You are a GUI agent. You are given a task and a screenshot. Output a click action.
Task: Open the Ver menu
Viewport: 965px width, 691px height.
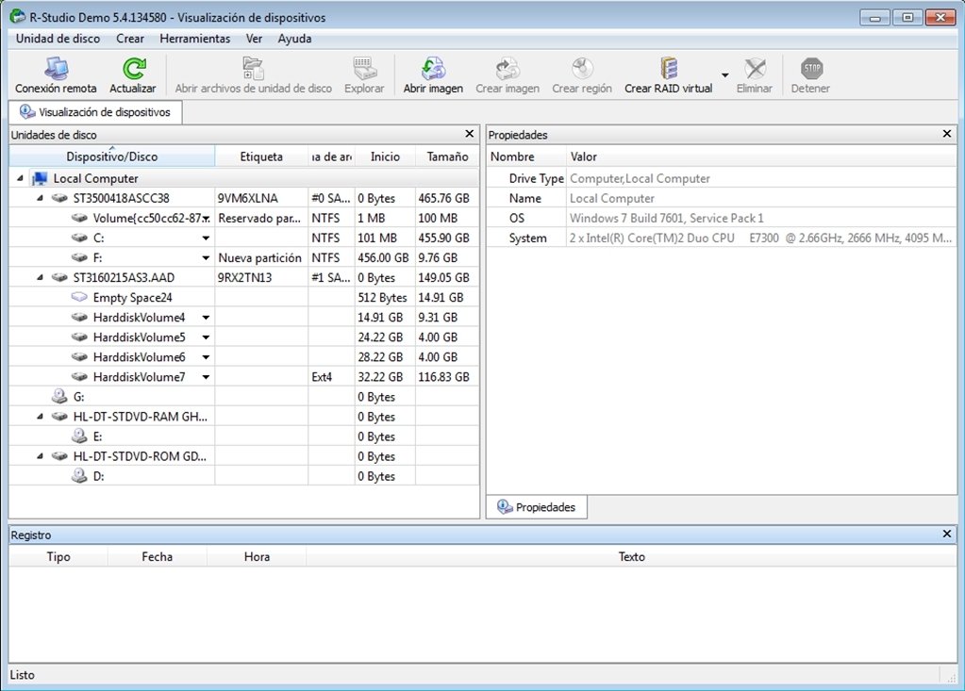(254, 38)
